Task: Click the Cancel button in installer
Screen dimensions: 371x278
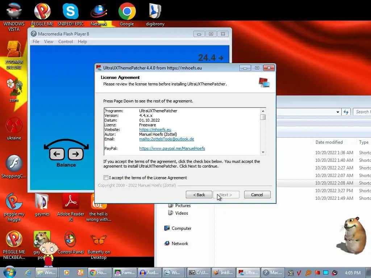Action: click(257, 194)
